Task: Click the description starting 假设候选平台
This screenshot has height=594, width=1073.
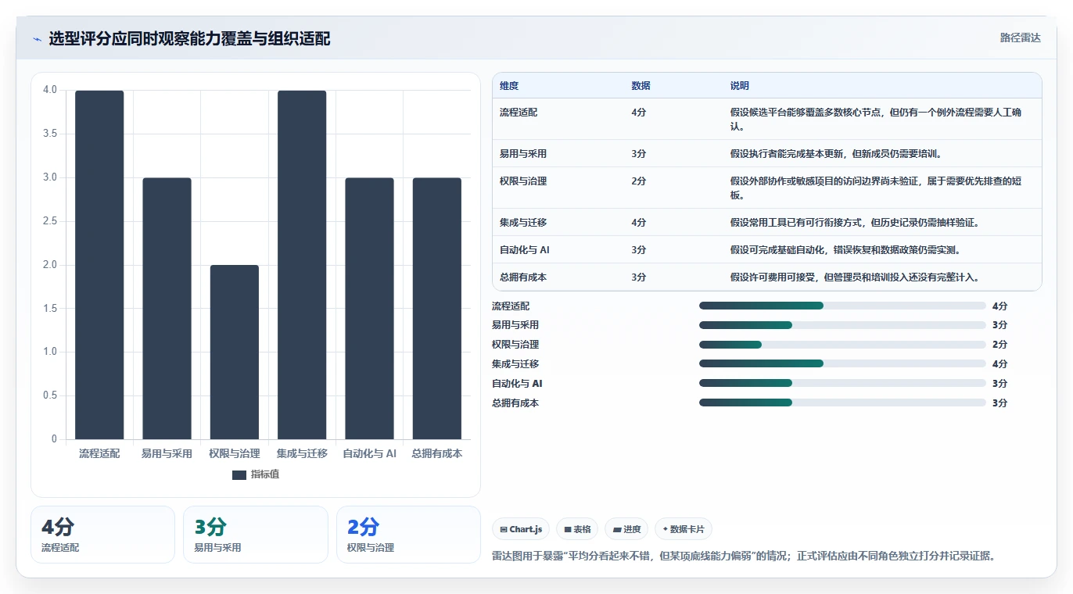Action: point(876,119)
